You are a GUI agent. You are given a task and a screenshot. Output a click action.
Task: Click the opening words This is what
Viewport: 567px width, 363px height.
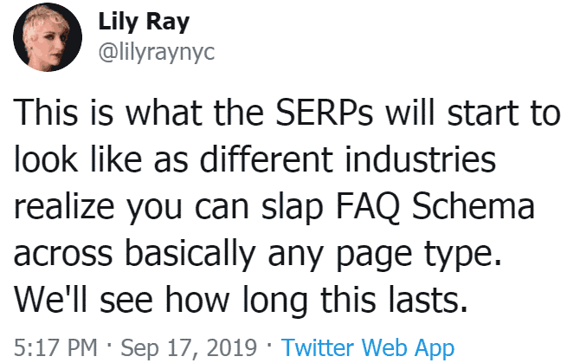[x=96, y=115]
